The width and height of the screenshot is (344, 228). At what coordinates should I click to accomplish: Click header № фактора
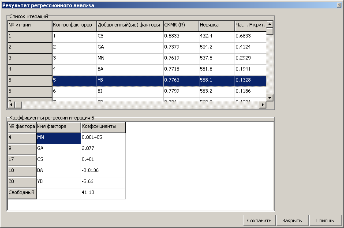click(22, 127)
